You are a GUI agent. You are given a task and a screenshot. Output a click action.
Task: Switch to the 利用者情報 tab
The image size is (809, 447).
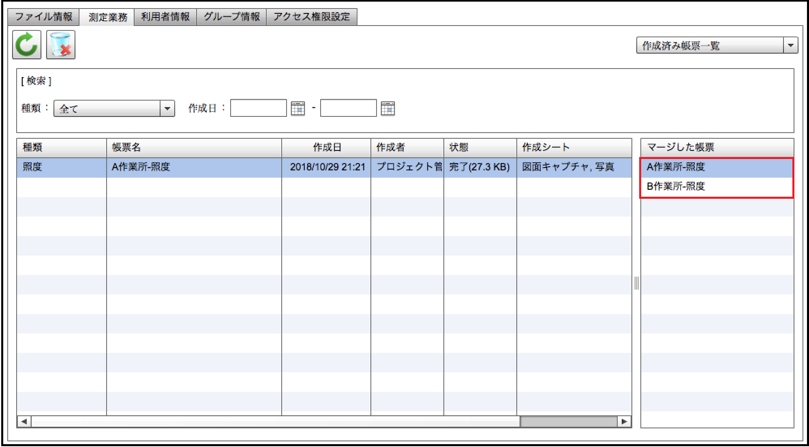coord(165,17)
